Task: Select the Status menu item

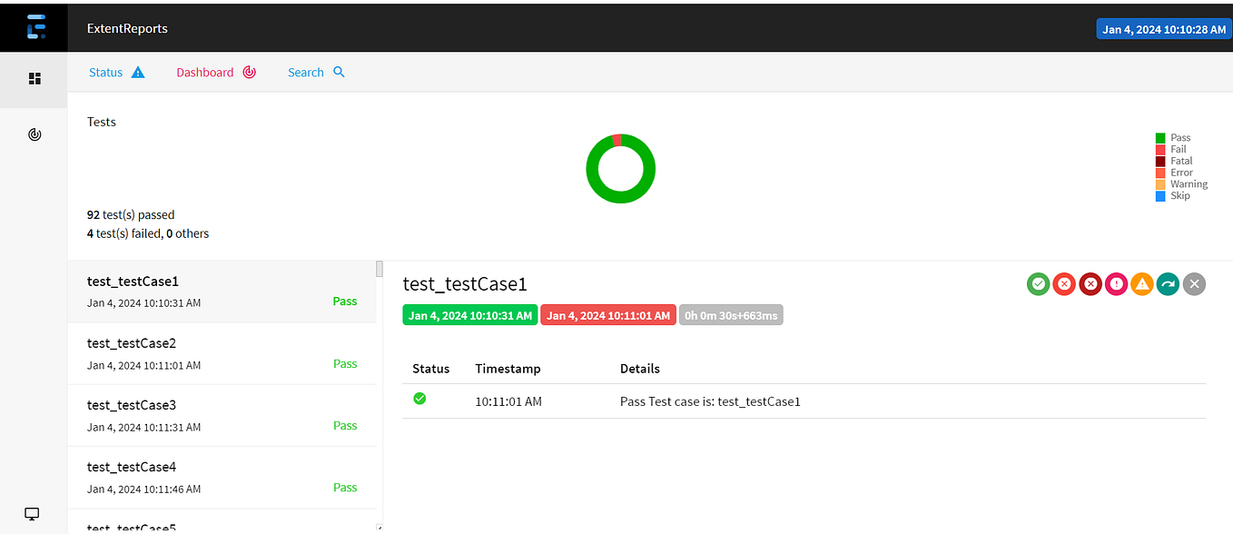Action: click(104, 72)
